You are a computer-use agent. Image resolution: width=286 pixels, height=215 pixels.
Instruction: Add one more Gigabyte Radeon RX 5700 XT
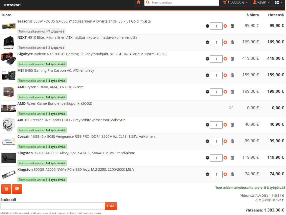coord(225,59)
